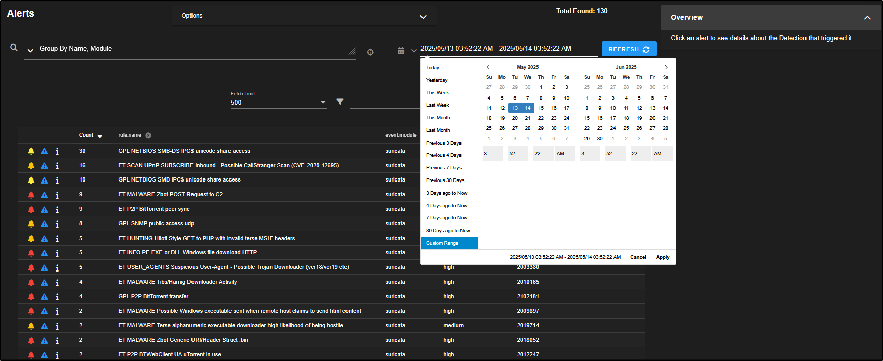This screenshot has height=361, width=883.
Task: Select 'Custom Range' option
Action: [442, 243]
